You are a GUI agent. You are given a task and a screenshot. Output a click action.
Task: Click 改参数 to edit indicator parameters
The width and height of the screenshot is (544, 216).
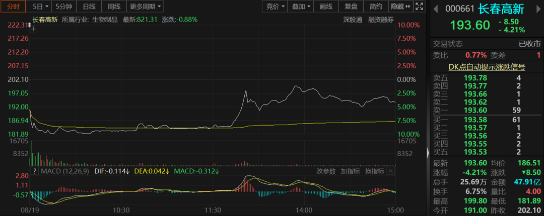coord(326,171)
